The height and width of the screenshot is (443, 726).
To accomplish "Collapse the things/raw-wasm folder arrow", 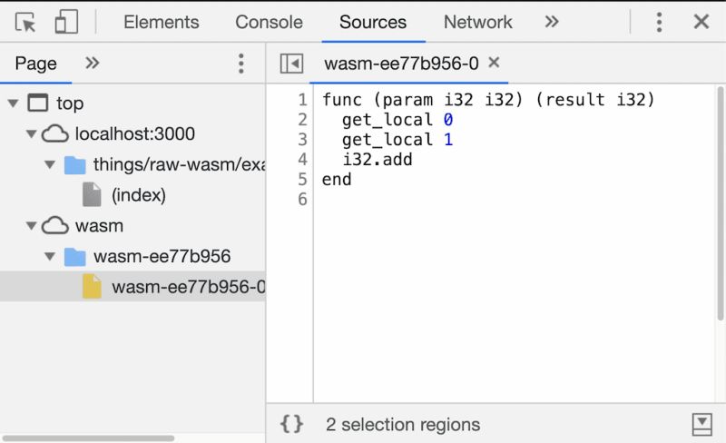I will pyautogui.click(x=50, y=164).
